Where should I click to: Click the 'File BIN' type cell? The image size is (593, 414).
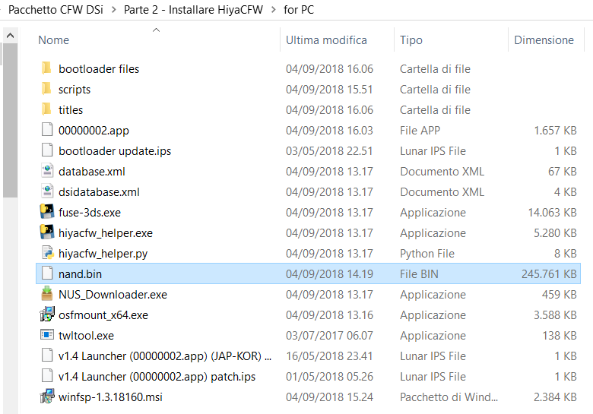pyautogui.click(x=419, y=273)
